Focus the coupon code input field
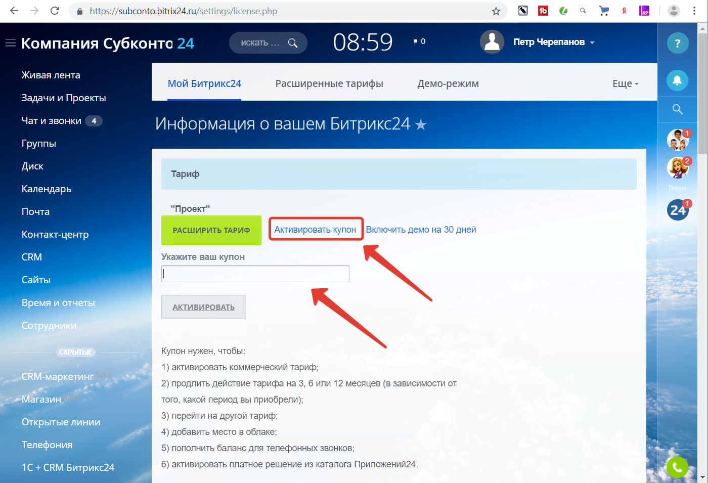The height and width of the screenshot is (483, 708). (x=255, y=274)
